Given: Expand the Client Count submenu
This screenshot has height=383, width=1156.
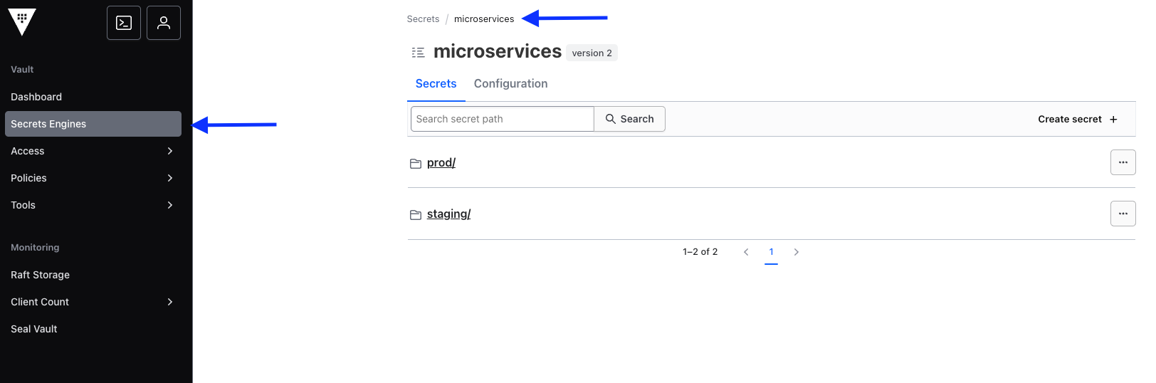Looking at the screenshot, I should tap(169, 302).
